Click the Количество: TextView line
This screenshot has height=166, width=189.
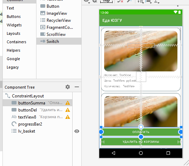(119, 86)
